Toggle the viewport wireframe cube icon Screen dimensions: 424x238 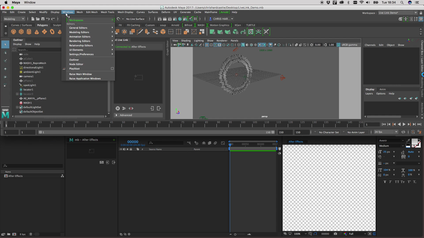click(x=239, y=45)
